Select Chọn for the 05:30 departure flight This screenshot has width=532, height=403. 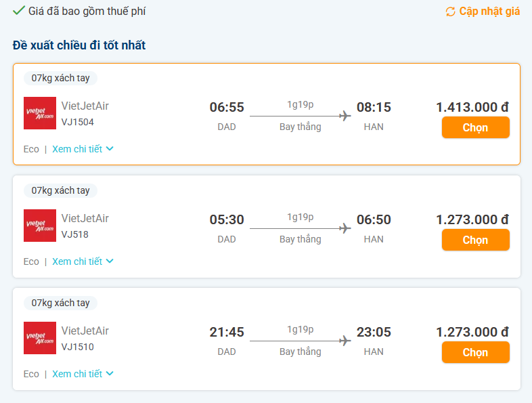point(475,240)
